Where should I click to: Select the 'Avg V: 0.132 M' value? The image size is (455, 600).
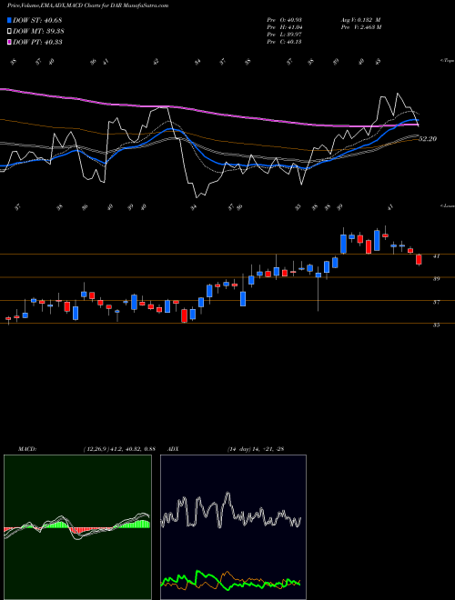pyautogui.click(x=361, y=19)
